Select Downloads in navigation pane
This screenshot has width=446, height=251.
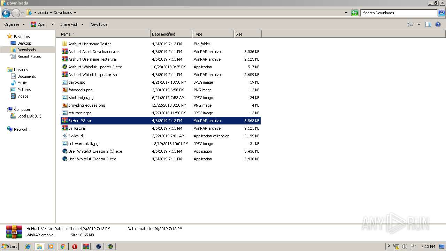point(26,50)
